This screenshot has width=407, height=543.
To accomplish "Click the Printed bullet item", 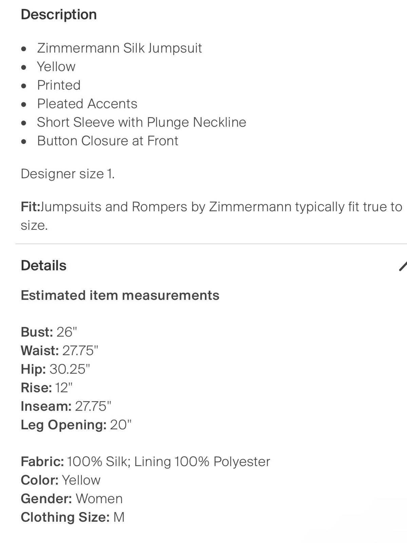I will click(59, 85).
